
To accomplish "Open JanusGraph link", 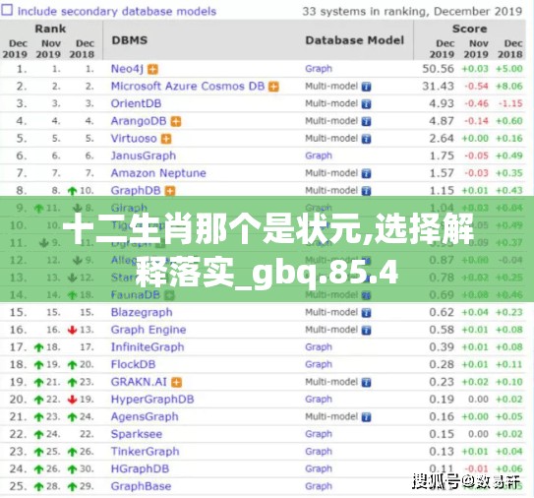I will coord(144,156).
